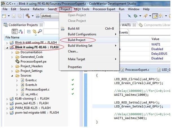Open the Run menu
174x128 pixels.
(x=122, y=9)
